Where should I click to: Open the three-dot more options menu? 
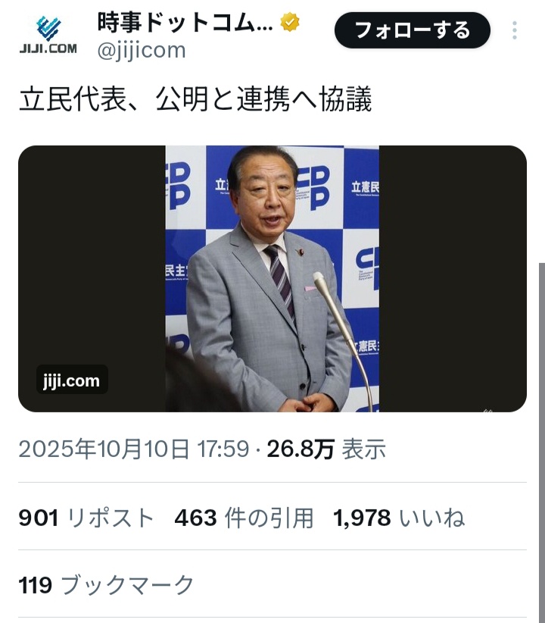(515, 30)
